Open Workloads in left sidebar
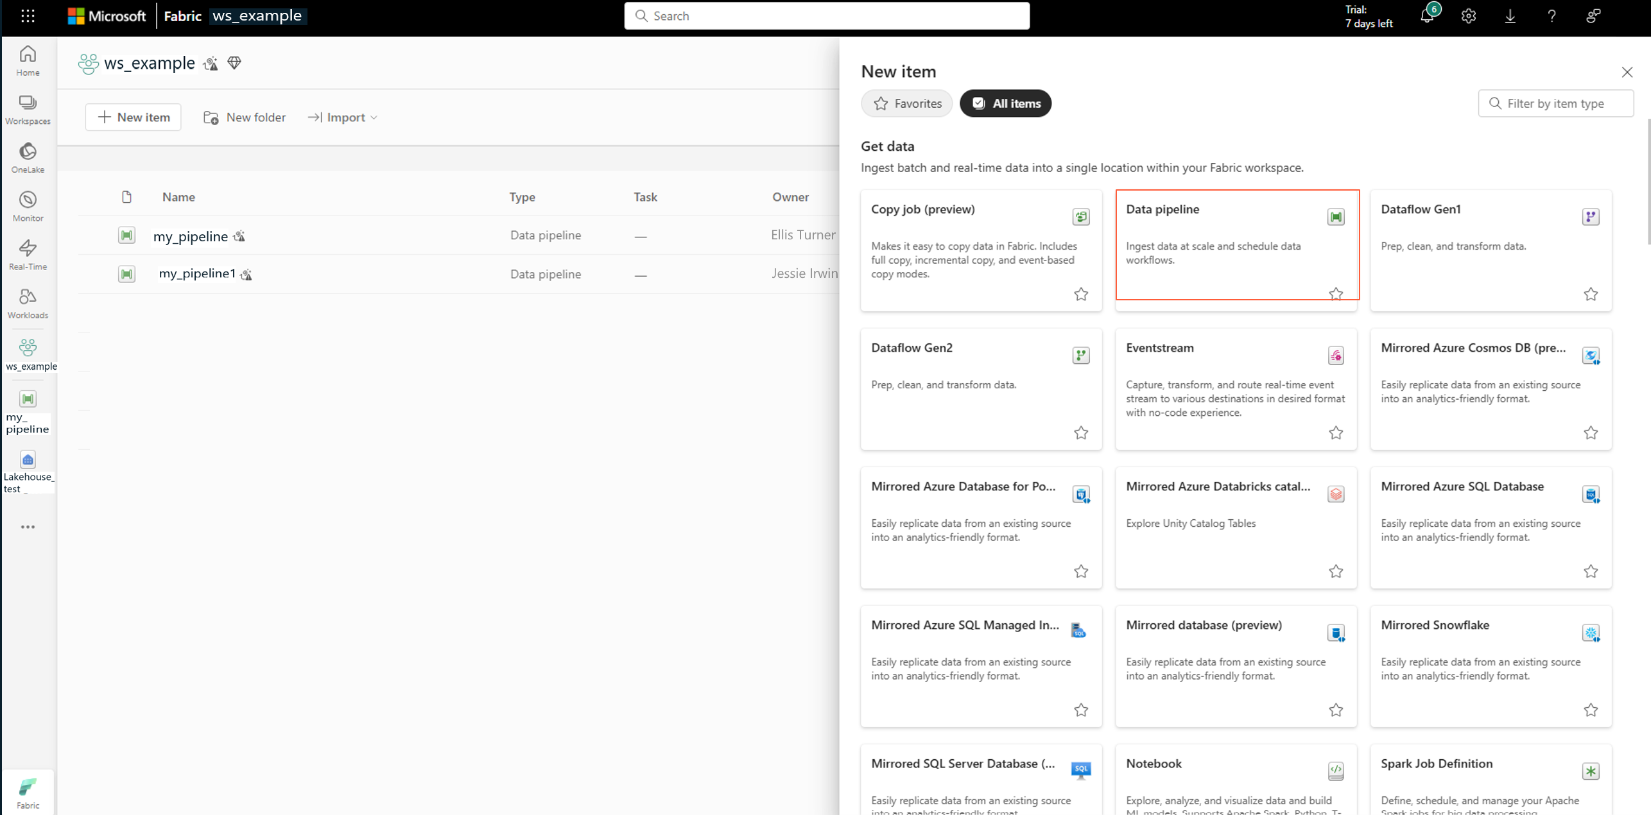Image resolution: width=1651 pixels, height=815 pixels. [28, 303]
